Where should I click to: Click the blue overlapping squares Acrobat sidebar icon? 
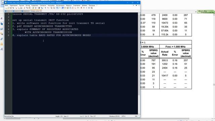[2, 24]
